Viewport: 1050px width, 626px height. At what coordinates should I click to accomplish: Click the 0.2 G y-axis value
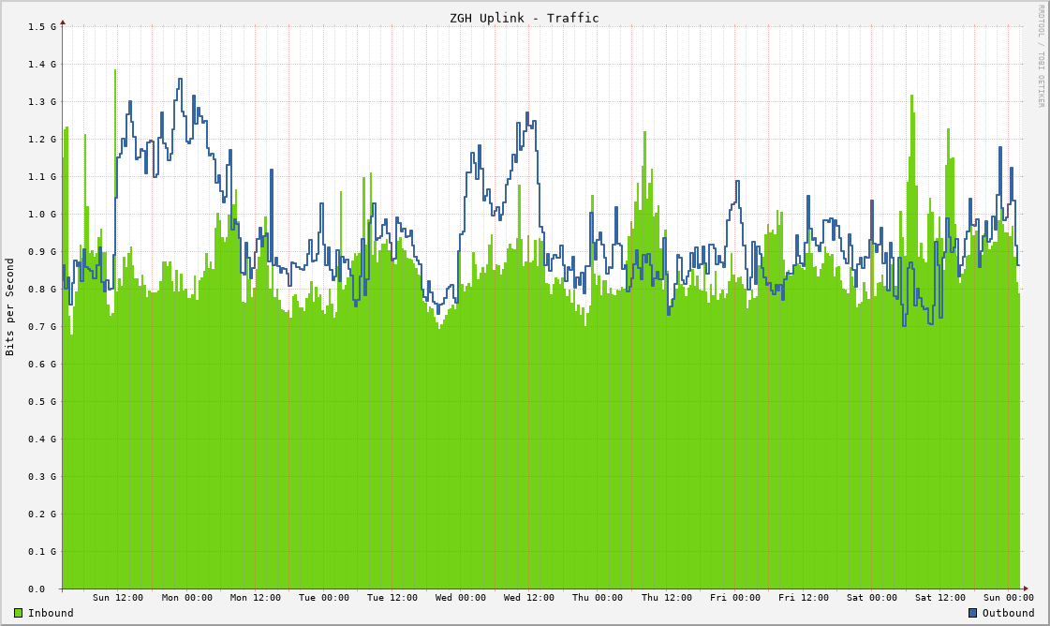(x=42, y=514)
